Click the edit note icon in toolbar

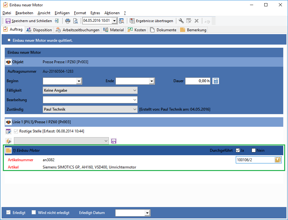(189, 21)
